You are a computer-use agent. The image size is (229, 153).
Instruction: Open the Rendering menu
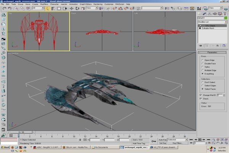tap(98, 4)
